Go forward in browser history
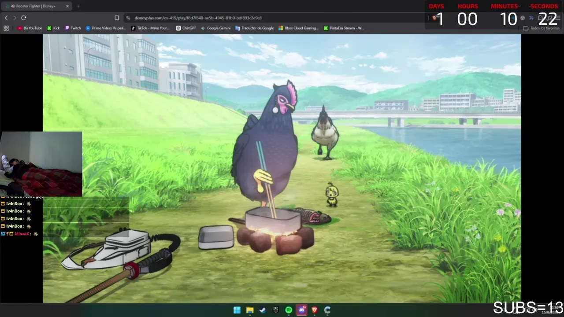The width and height of the screenshot is (564, 317). 15,18
